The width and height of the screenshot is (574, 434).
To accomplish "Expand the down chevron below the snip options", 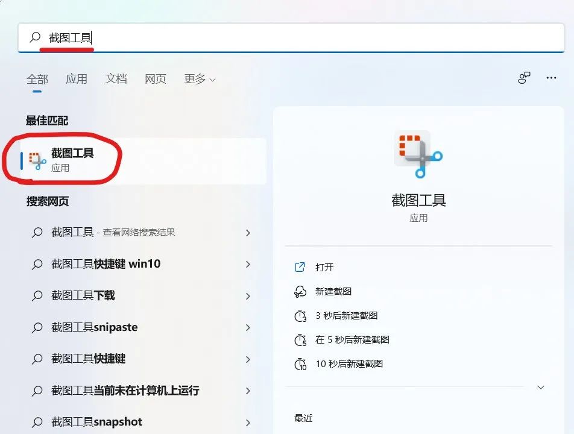I will click(x=541, y=388).
